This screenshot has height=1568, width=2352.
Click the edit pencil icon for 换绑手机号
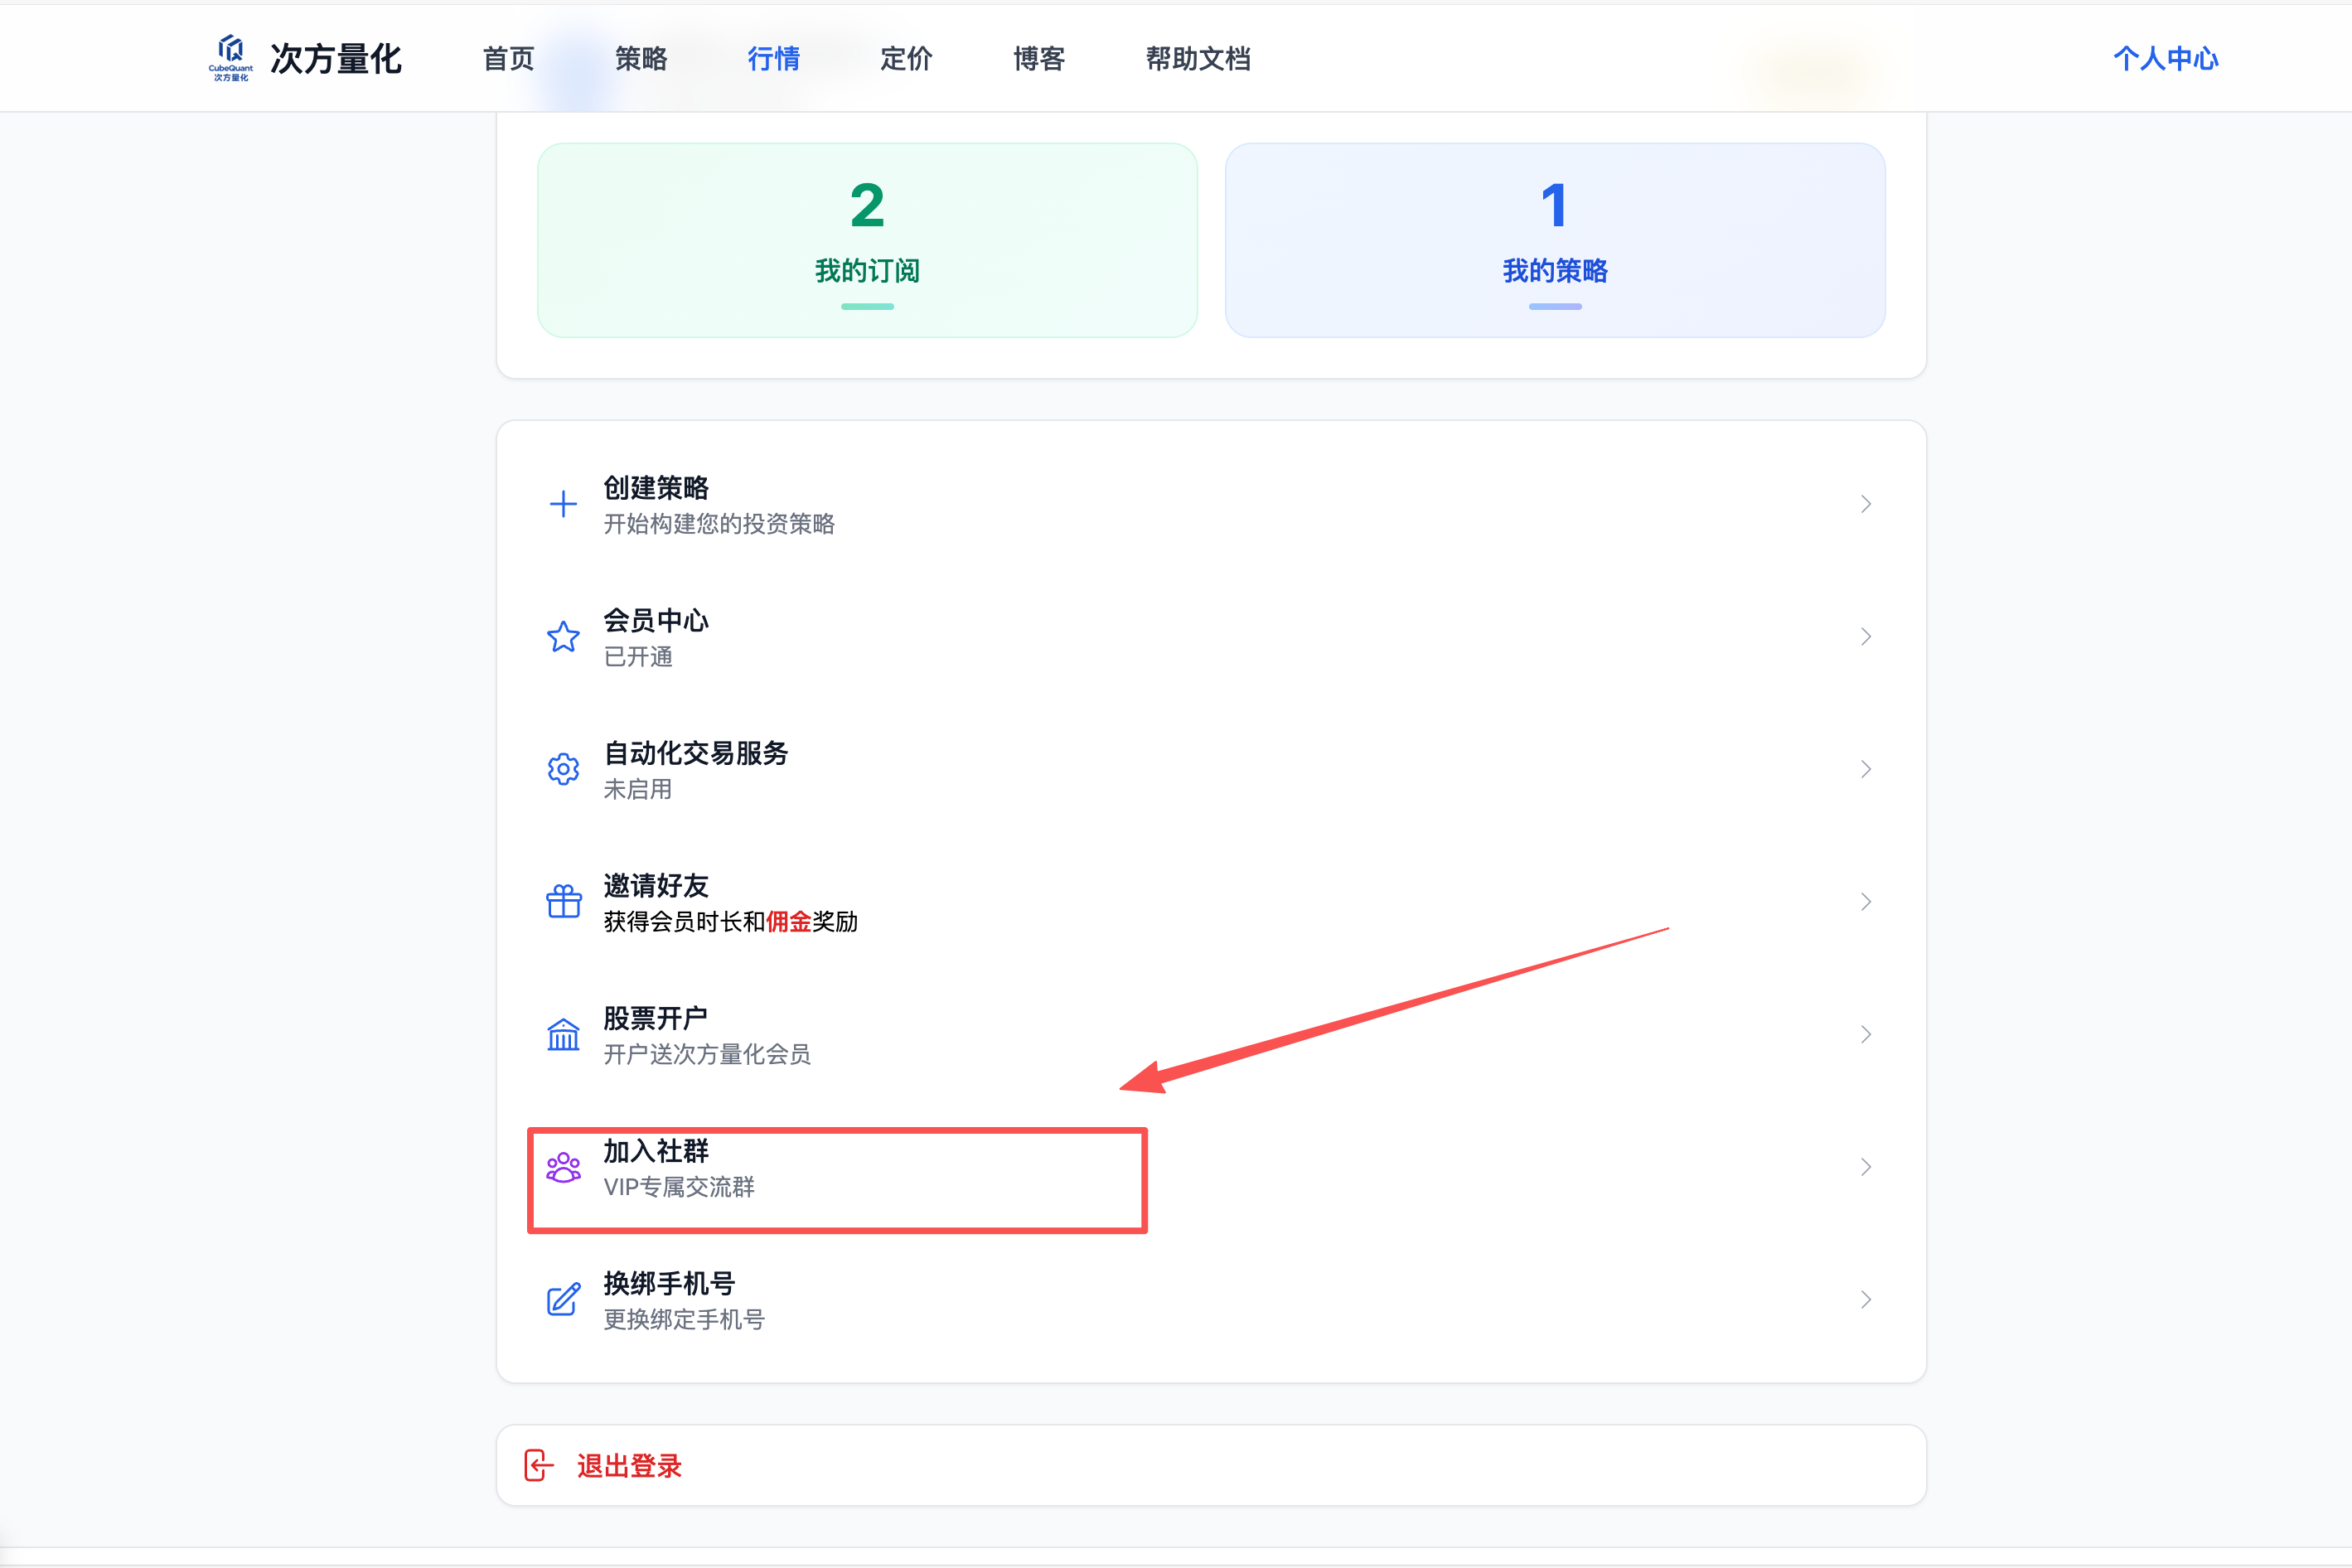[x=563, y=1299]
